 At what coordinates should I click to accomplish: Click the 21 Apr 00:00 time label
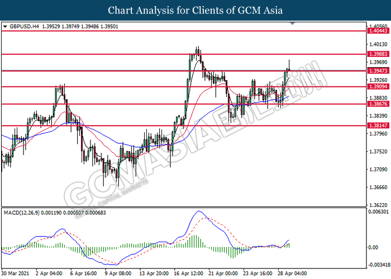(x=223, y=273)
